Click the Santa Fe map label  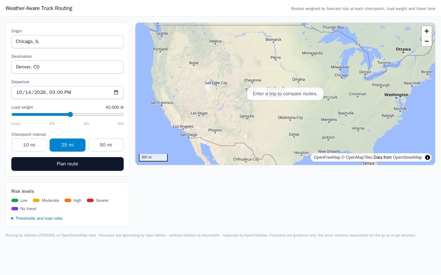[x=247, y=116]
